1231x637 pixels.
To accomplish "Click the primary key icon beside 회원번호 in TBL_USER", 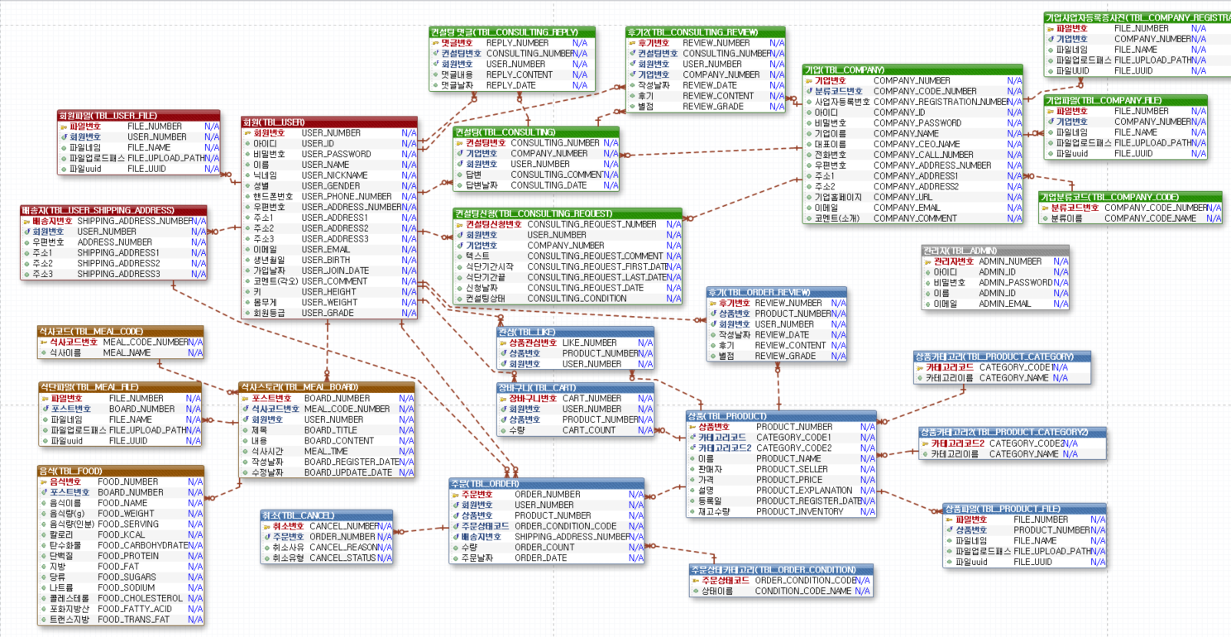I will pos(248,133).
